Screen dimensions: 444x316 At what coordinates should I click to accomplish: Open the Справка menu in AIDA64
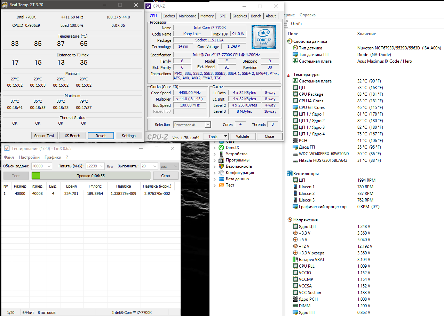308,15
